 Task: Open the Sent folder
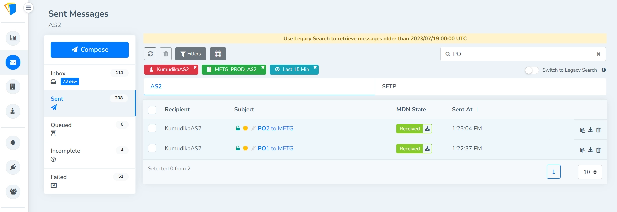point(89,103)
